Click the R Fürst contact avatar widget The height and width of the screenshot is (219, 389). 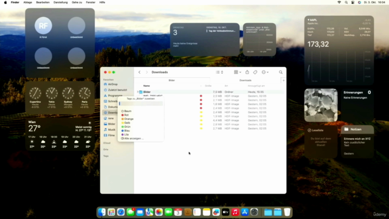(x=43, y=26)
